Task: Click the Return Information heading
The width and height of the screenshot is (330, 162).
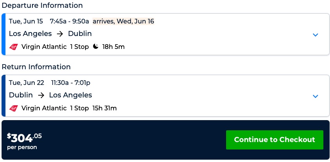Action: click(x=36, y=67)
